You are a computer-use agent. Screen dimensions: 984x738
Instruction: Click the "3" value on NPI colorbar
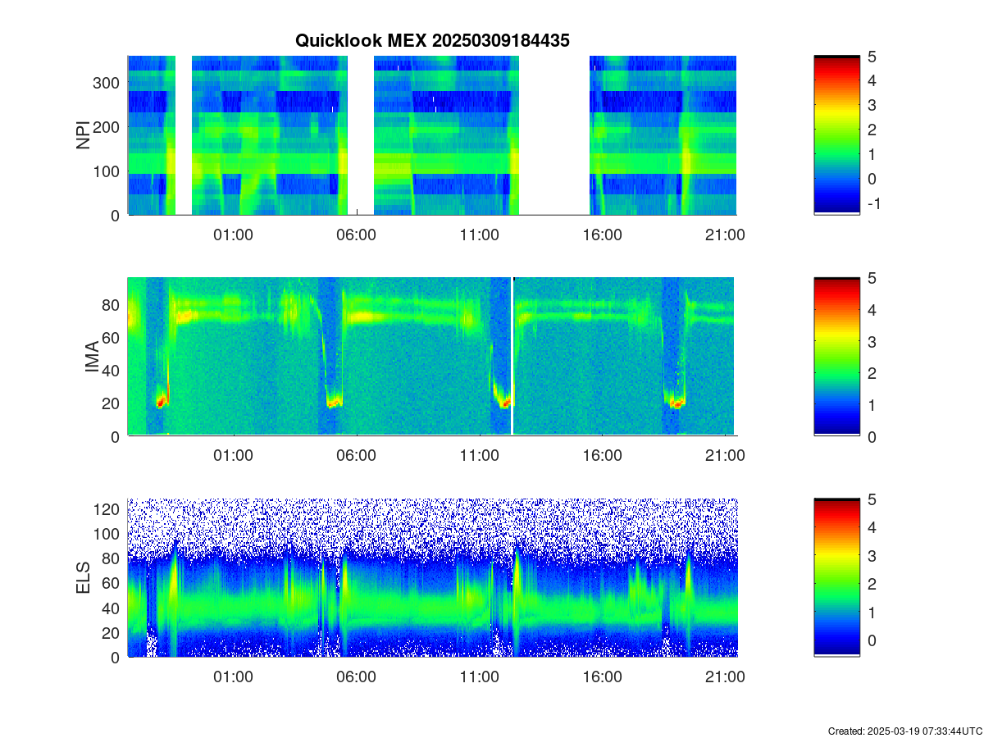(x=871, y=105)
